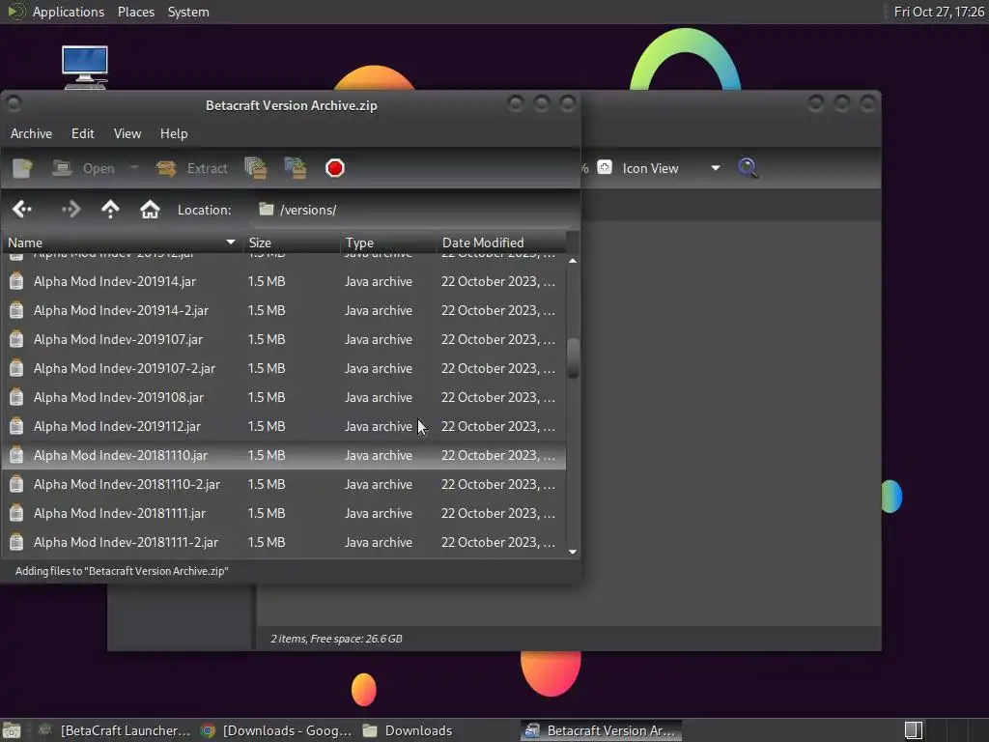989x742 pixels.
Task: Open the Archive menu
Action: click(31, 133)
